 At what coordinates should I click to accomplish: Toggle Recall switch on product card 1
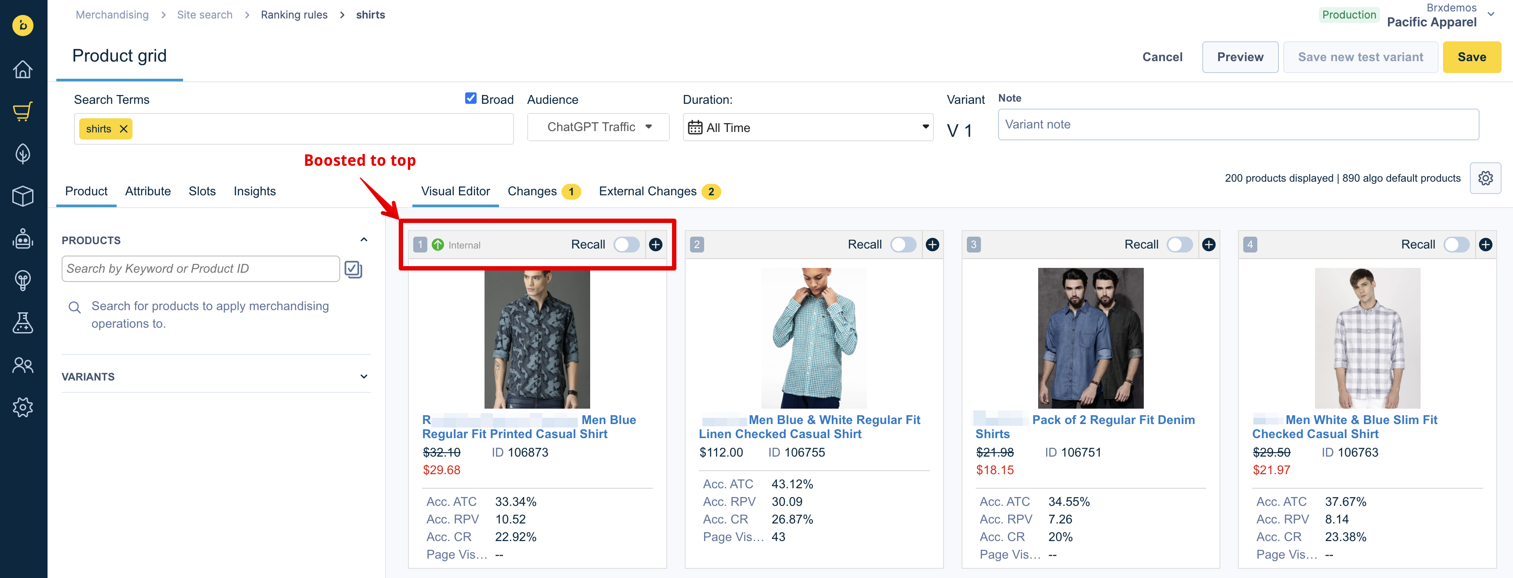point(626,245)
